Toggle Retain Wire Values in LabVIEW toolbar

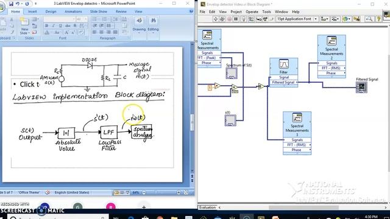[251, 19]
